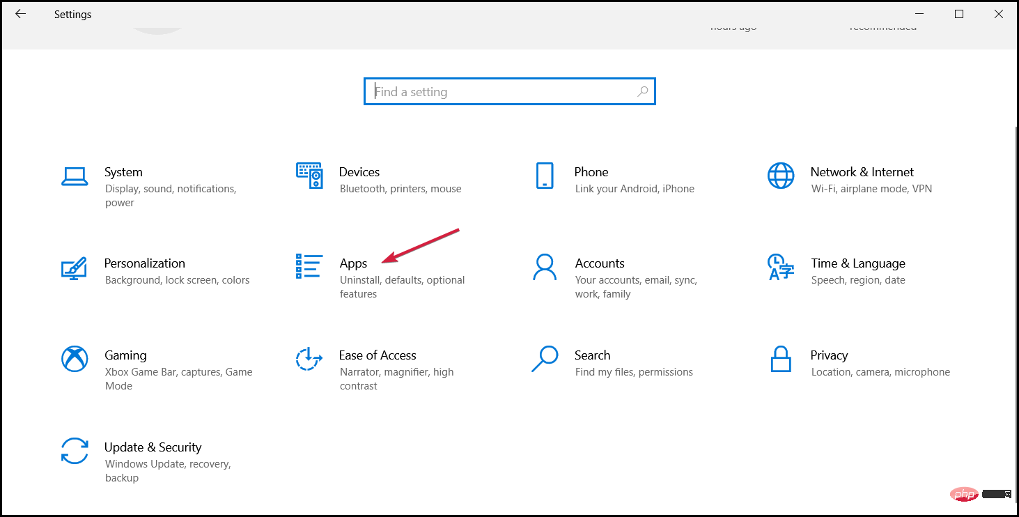Click the Time & Language icon
Viewport: 1019px width, 517px height.
click(781, 267)
